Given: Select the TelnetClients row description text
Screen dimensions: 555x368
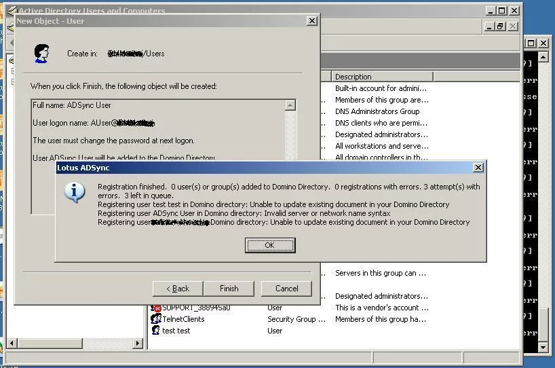Looking at the screenshot, I should pos(381,319).
